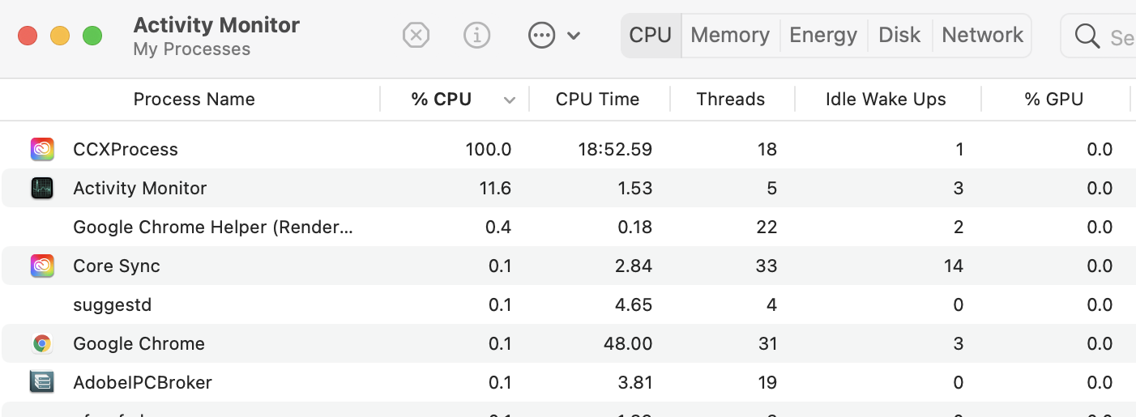Toggle % CPU sort order arrow

510,100
